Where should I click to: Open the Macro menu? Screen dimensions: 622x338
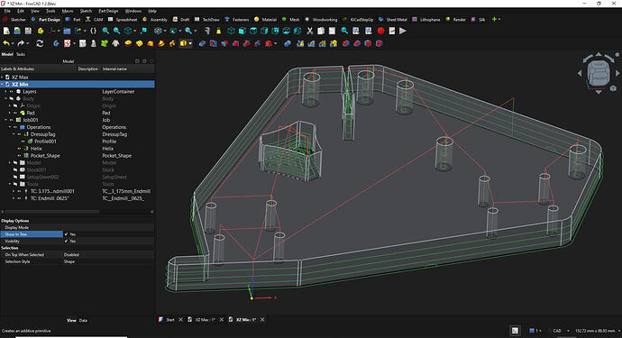tap(68, 11)
